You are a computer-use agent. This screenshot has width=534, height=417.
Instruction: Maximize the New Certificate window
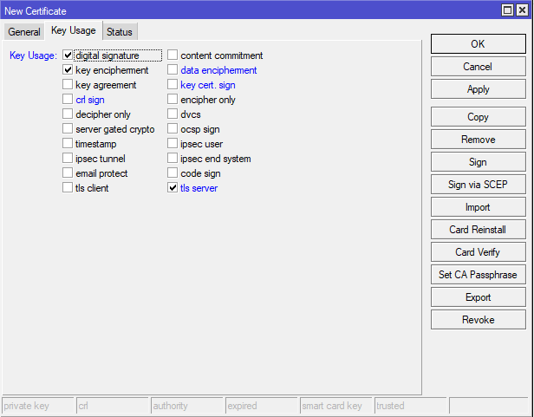point(507,10)
